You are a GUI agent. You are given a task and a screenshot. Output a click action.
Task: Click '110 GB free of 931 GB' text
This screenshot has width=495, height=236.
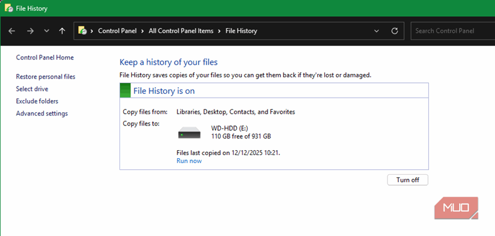point(241,137)
